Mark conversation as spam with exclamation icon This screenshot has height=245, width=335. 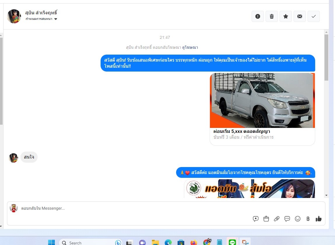point(258,16)
